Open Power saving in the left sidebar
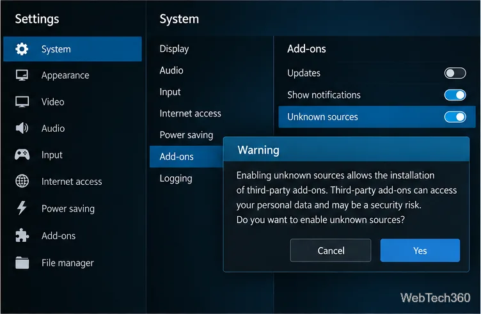The image size is (481, 314). (72, 208)
